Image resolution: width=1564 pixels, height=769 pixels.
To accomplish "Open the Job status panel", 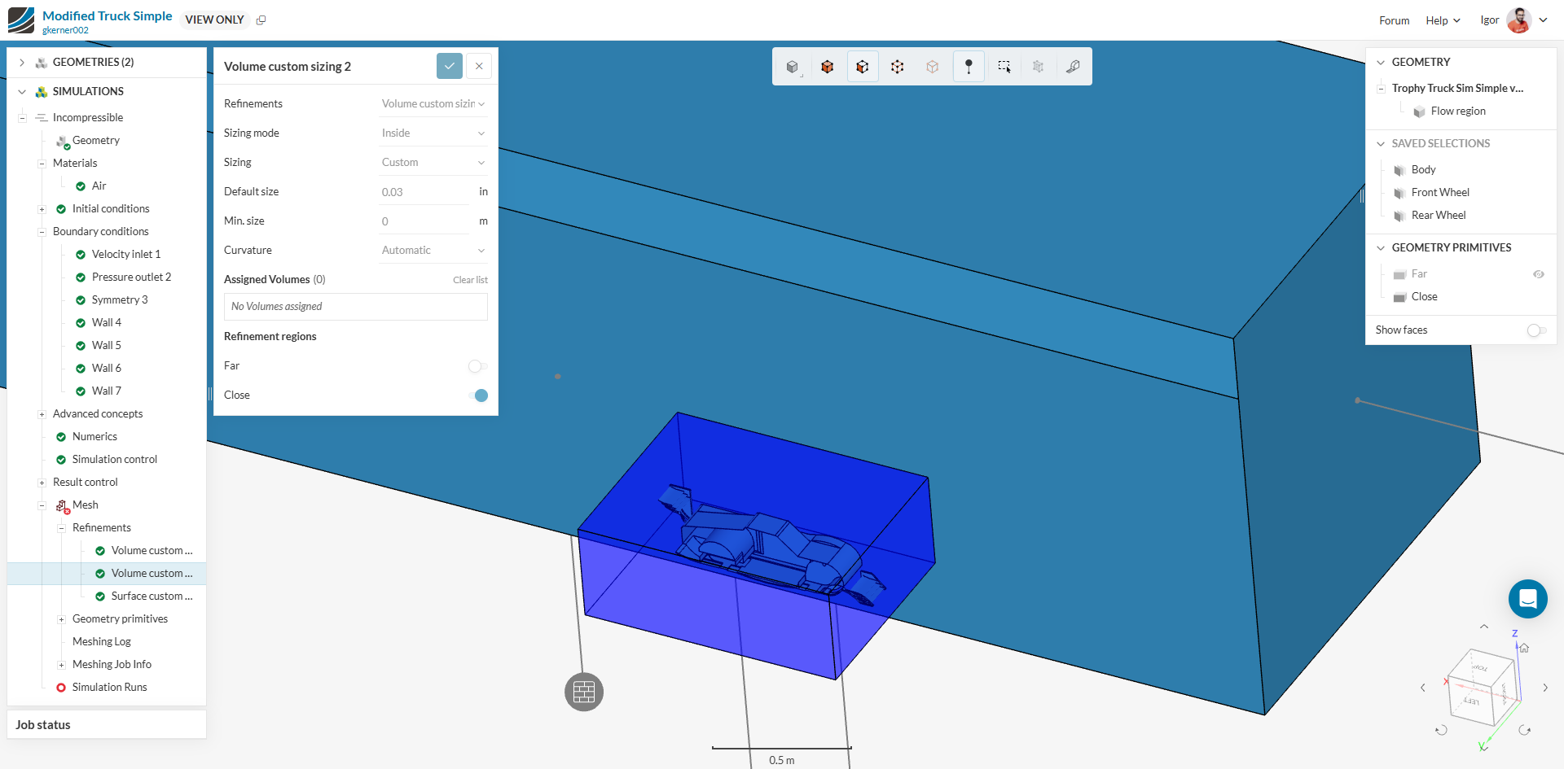I will pos(107,725).
